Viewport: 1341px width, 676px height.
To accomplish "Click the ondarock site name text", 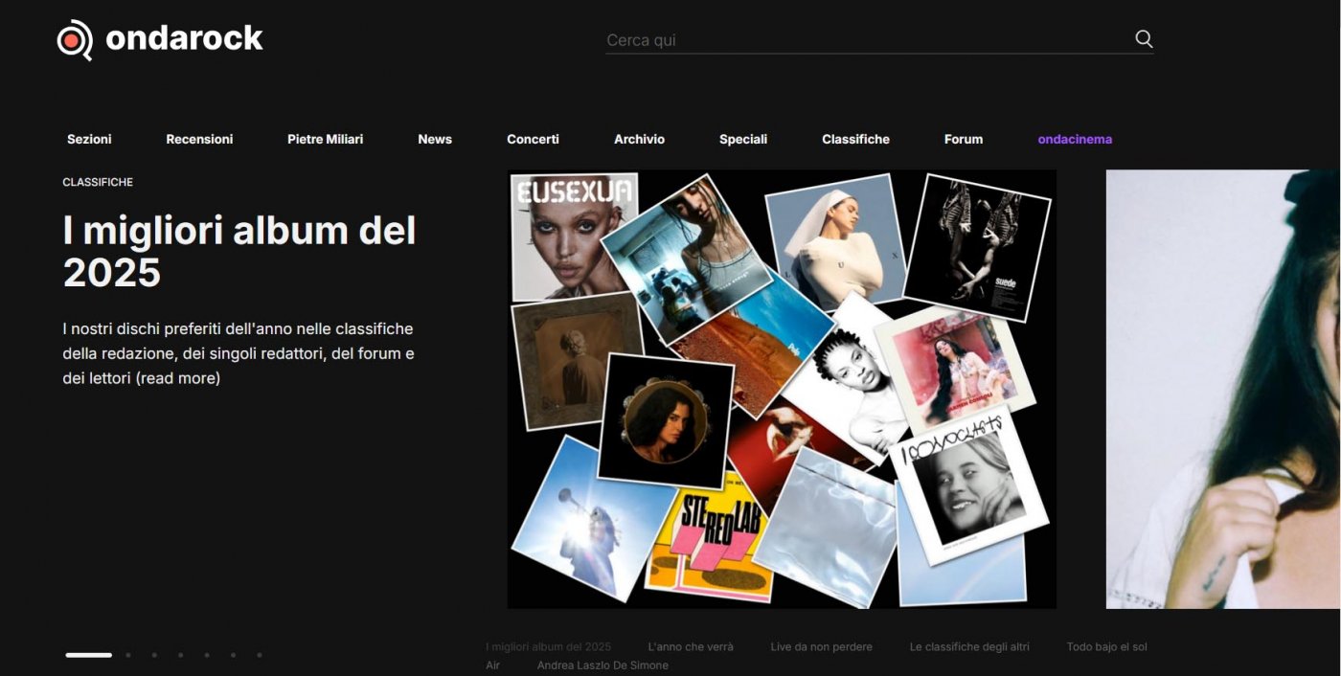I will (x=184, y=38).
